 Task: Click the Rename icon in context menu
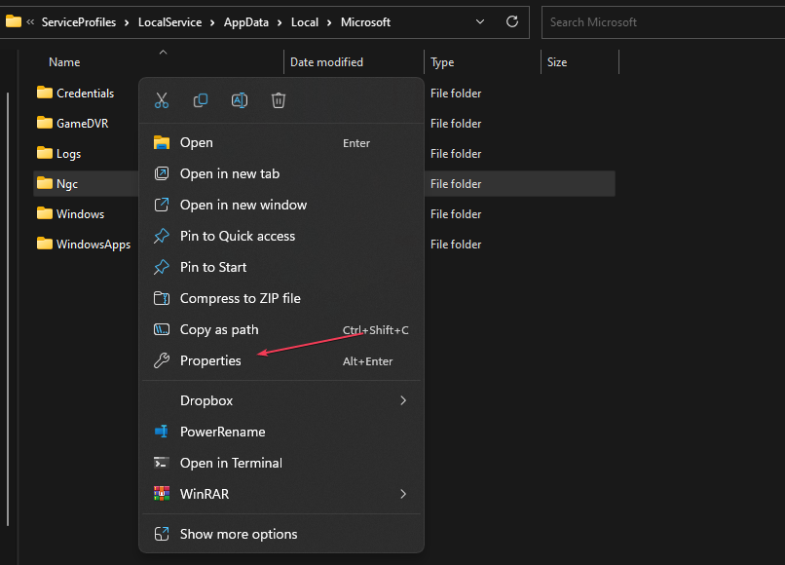[240, 100]
